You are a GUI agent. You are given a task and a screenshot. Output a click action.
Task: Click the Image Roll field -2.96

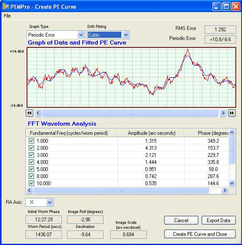(x=85, y=220)
